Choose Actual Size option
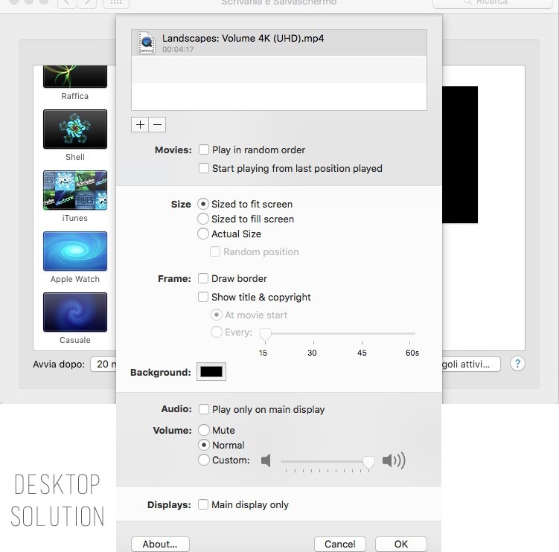Viewport: 559px width, 552px height. [x=203, y=234]
